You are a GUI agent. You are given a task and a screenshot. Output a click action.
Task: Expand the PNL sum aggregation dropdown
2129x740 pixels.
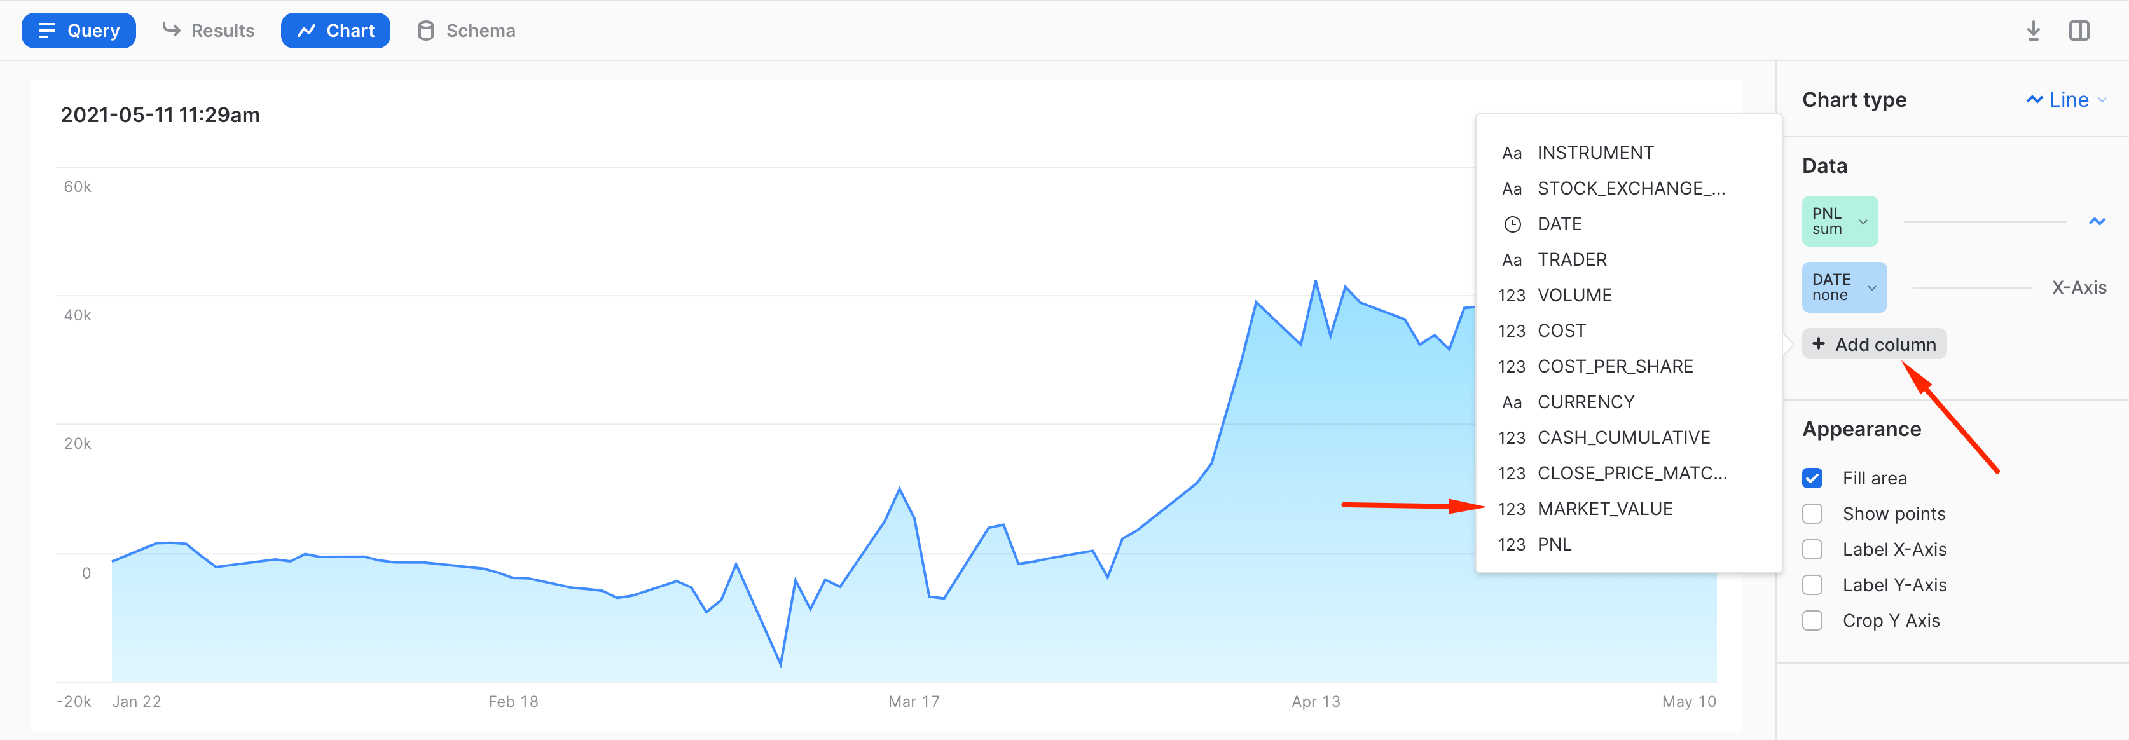1840,221
